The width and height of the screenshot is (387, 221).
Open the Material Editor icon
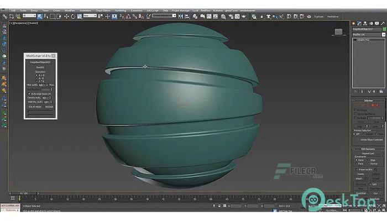click(223, 17)
